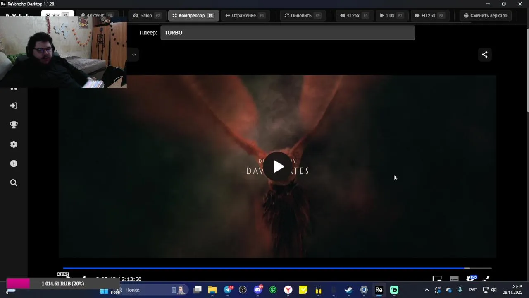This screenshot has height=298, width=529.
Task: Expand the chevron below the webcam overlay
Action: [133, 55]
